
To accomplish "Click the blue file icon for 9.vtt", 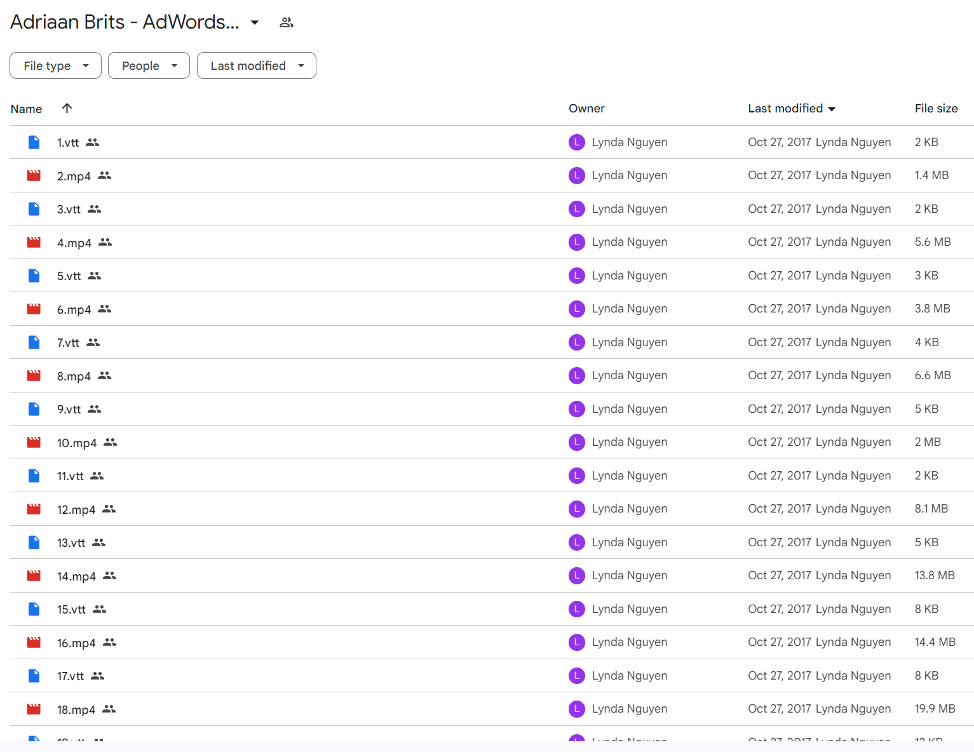I will tap(34, 409).
